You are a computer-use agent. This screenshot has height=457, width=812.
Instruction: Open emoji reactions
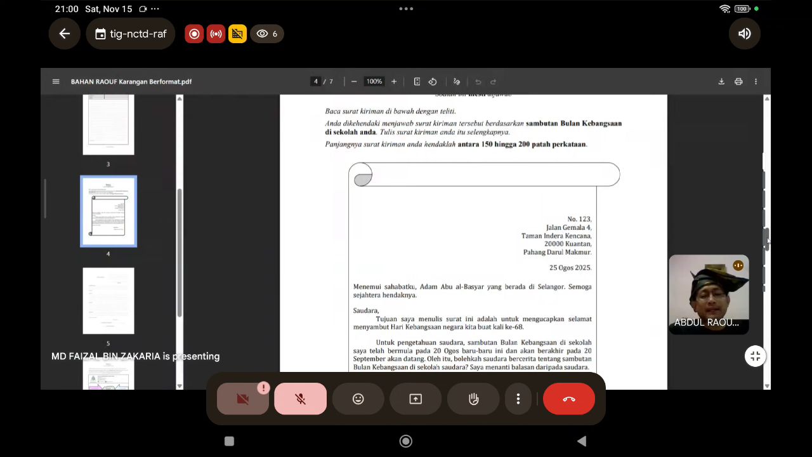coord(358,399)
